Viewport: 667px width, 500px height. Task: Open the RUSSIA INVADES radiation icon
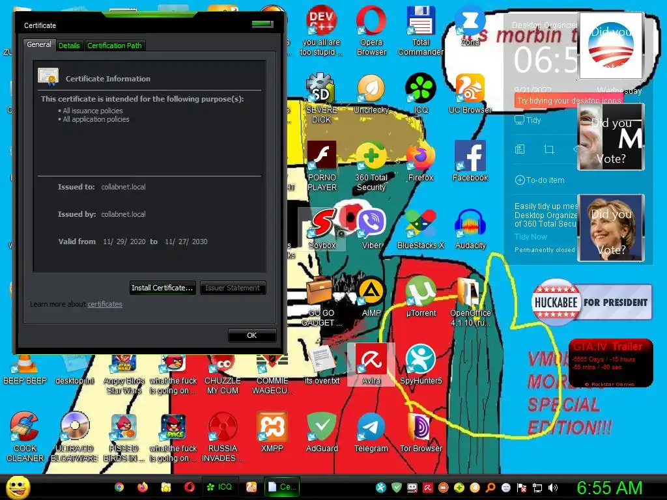[223, 437]
